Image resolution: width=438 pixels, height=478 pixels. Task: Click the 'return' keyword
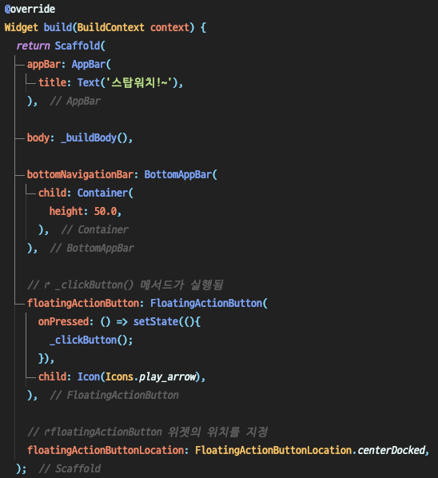point(34,46)
